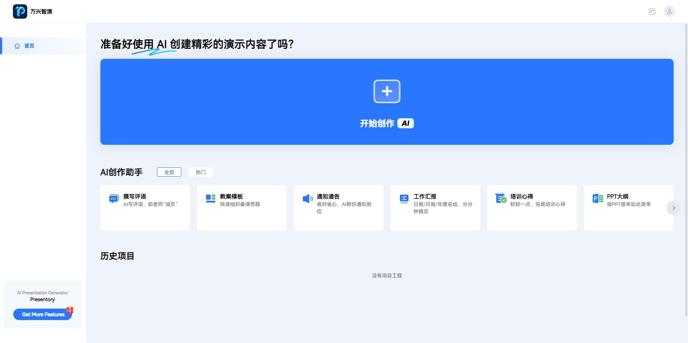Click the PPT大纲 icon
Viewport: 688px width, 343px height.
click(597, 199)
